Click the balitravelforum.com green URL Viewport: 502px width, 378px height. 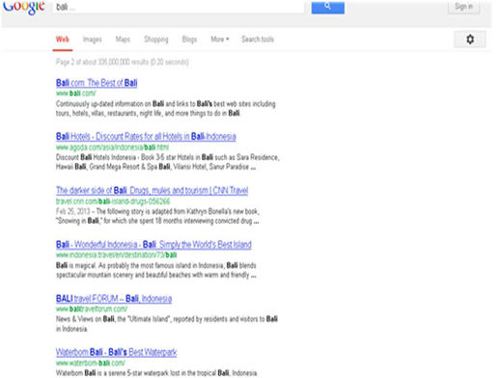(x=92, y=309)
